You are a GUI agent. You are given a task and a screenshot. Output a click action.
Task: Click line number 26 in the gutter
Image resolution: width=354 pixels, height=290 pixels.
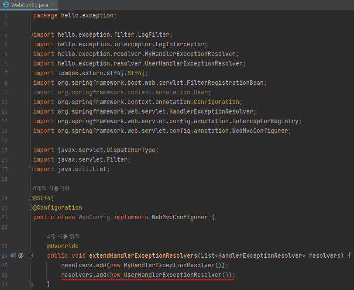4,275
